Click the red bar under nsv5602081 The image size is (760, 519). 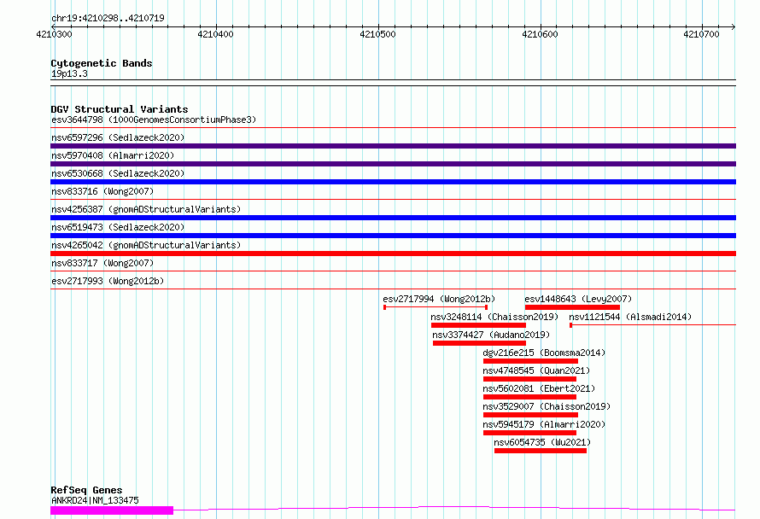(529, 397)
